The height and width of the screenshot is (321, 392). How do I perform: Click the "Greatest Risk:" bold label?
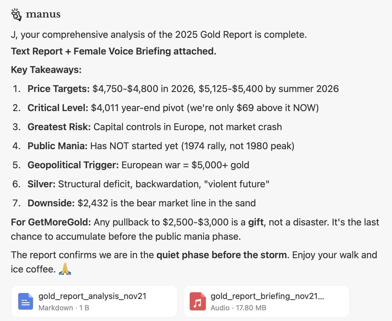click(x=59, y=127)
